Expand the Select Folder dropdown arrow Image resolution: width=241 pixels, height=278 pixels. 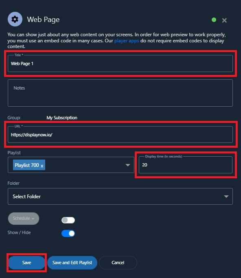coord(226,197)
